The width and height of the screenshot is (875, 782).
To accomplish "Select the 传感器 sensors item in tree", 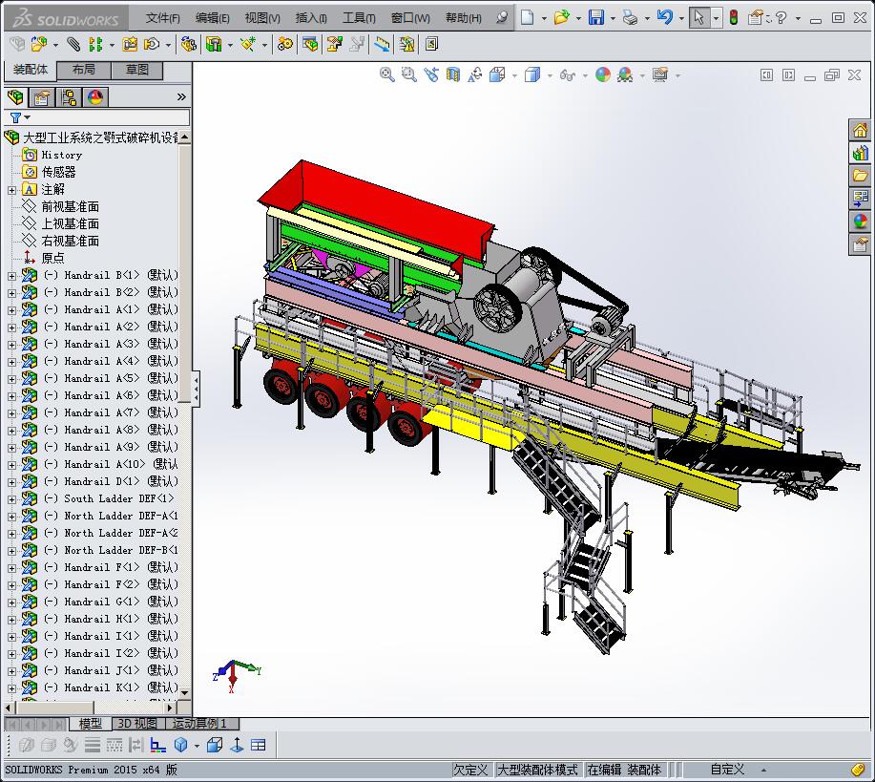I will pyautogui.click(x=58, y=172).
